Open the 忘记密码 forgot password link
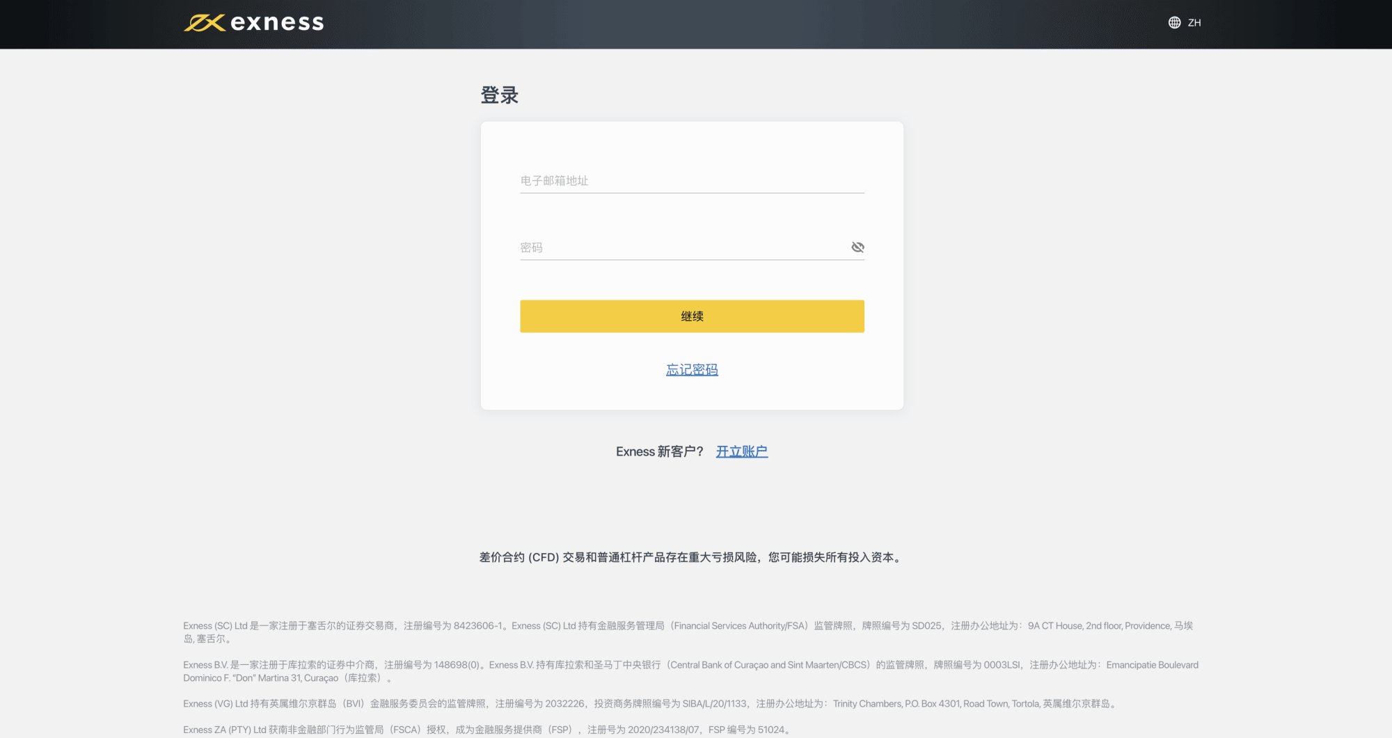The height and width of the screenshot is (738, 1392). 692,370
